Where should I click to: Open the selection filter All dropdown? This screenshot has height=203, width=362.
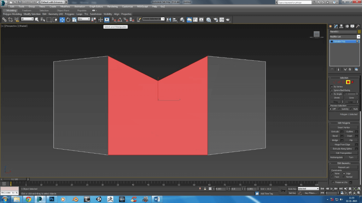click(x=27, y=19)
